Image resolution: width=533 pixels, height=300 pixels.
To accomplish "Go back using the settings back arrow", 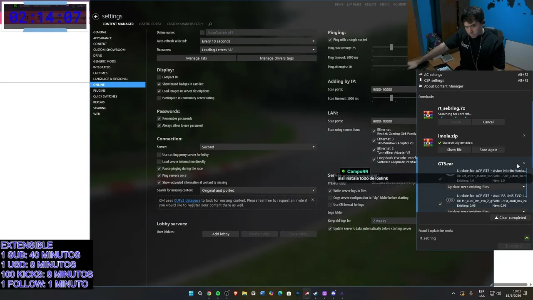I will (x=96, y=16).
